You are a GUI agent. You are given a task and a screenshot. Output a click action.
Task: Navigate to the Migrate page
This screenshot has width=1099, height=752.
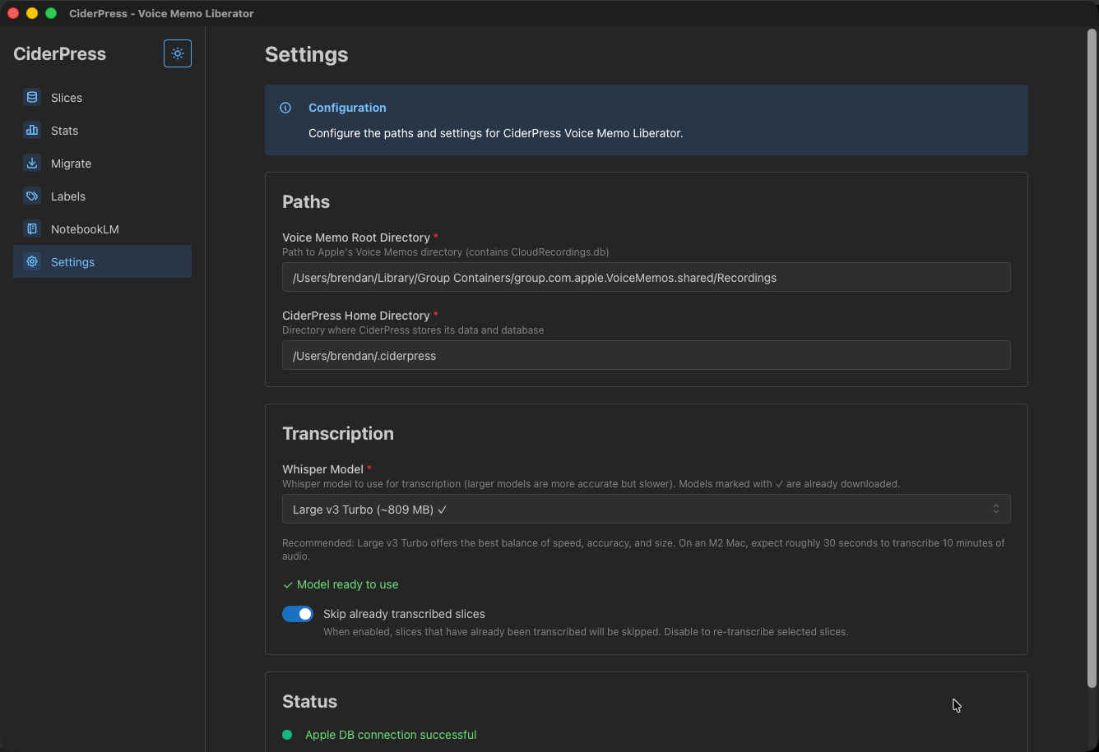coord(71,164)
